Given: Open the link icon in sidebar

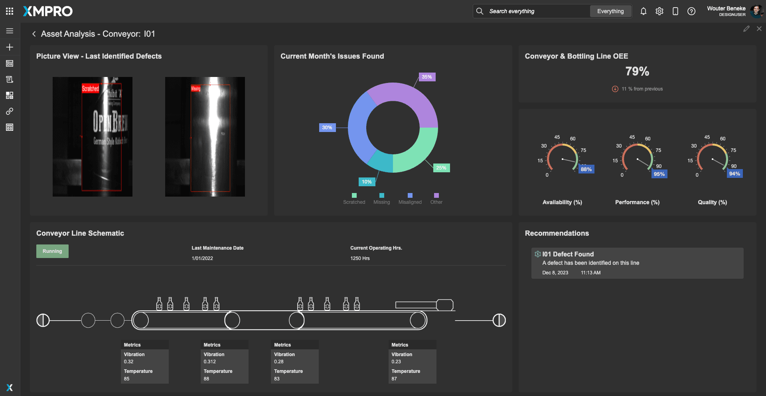Looking at the screenshot, I should [x=10, y=111].
